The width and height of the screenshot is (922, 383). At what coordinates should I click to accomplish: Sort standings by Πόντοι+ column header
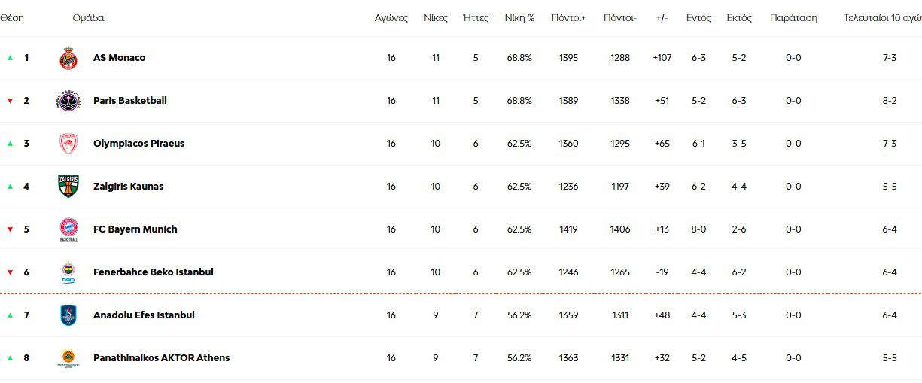pyautogui.click(x=568, y=18)
